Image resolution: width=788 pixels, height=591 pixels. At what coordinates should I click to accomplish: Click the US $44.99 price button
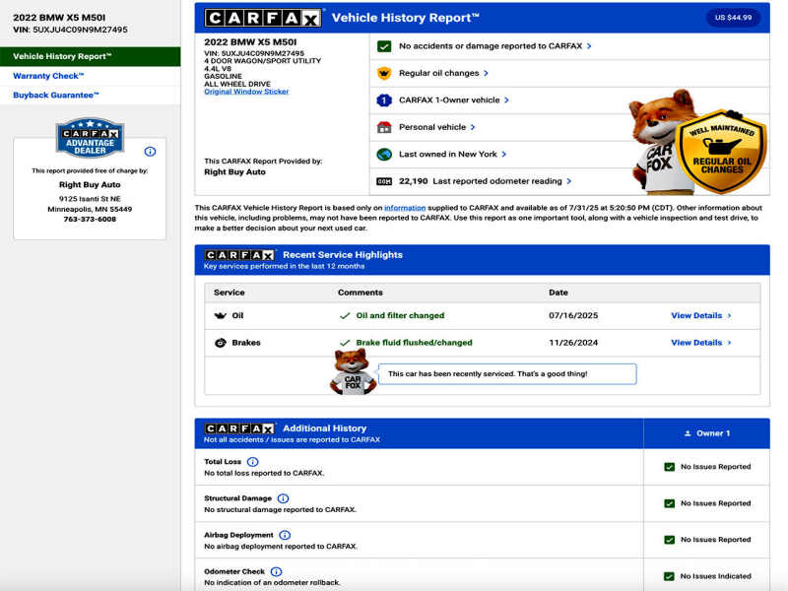pyautogui.click(x=733, y=18)
